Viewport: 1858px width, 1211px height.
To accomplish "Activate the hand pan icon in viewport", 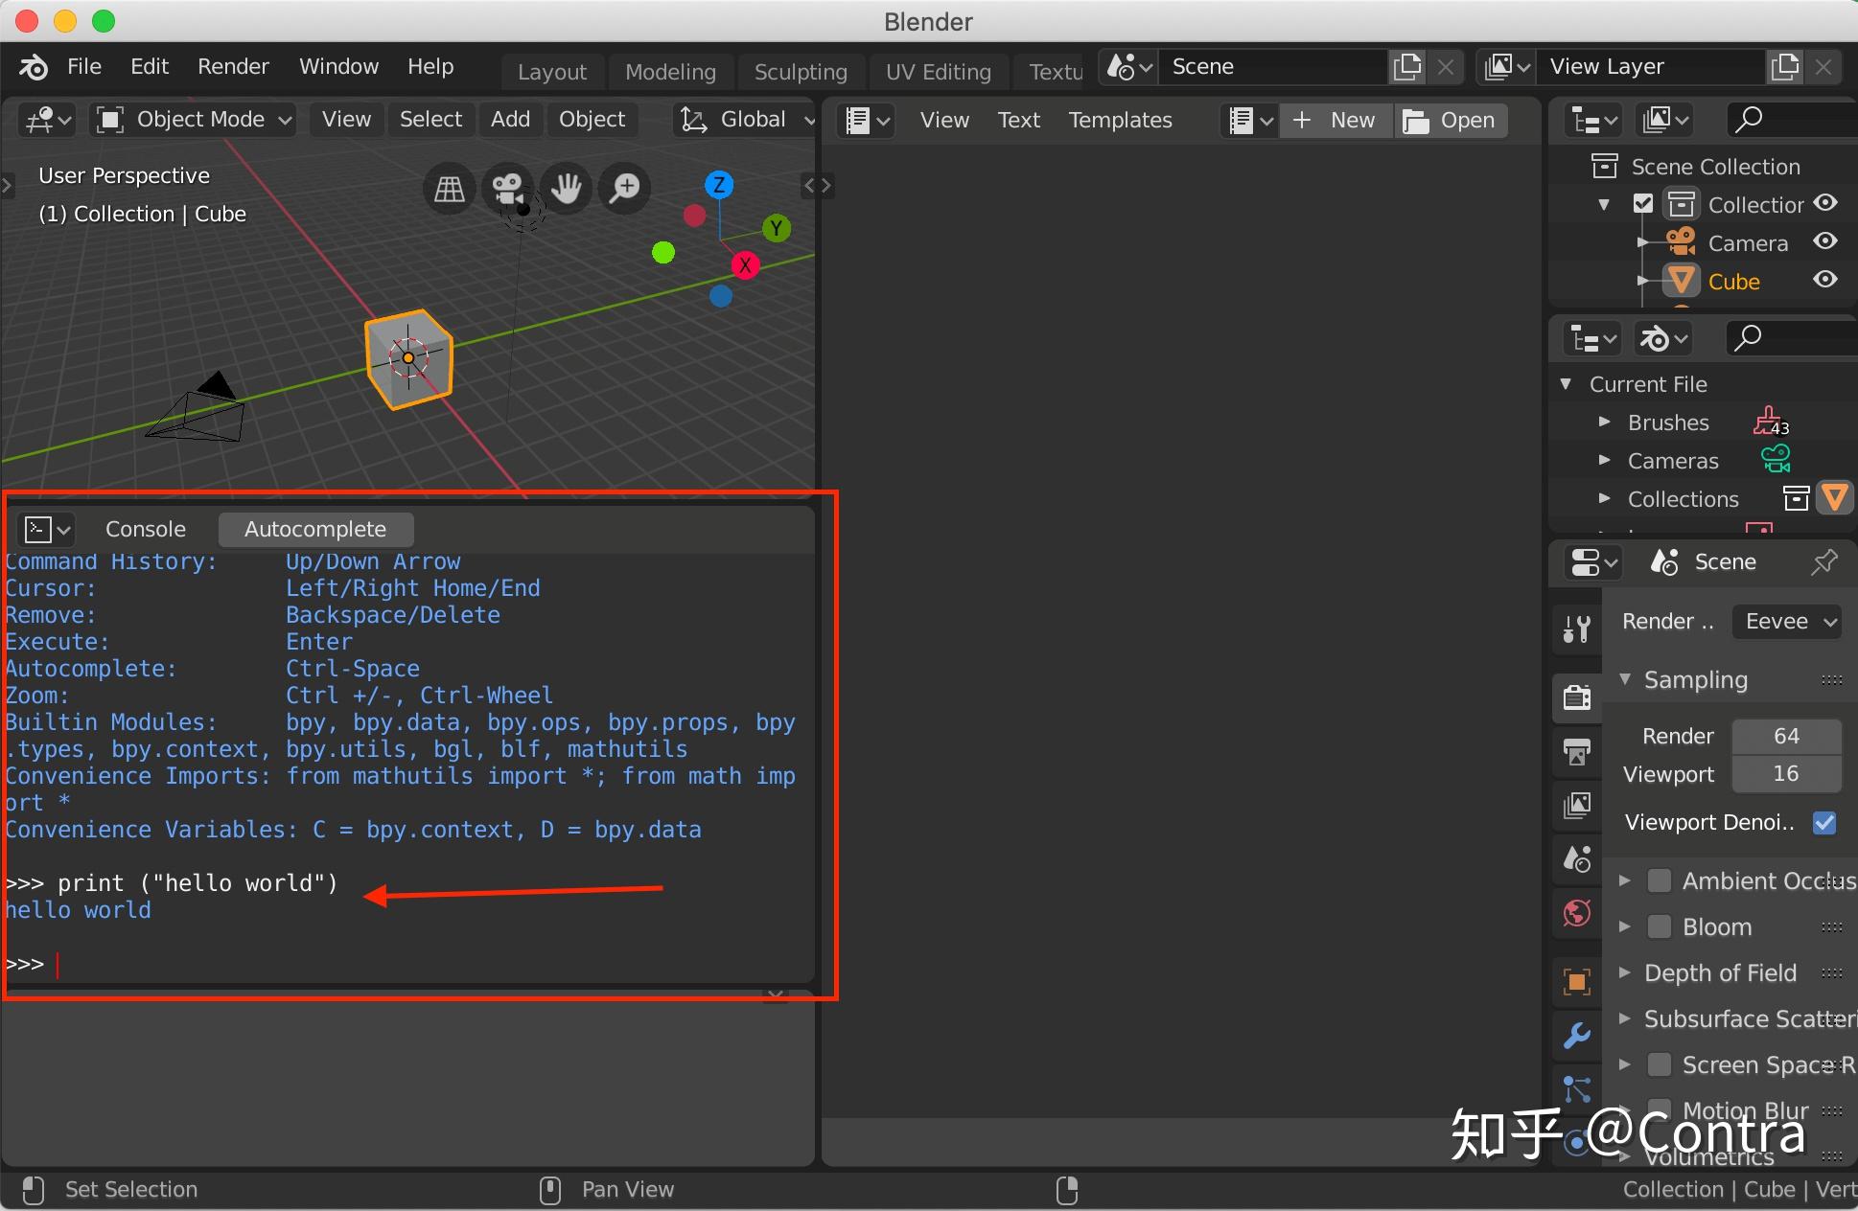I will click(566, 189).
